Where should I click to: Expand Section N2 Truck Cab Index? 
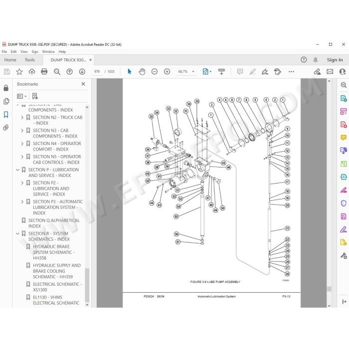[x=22, y=117]
